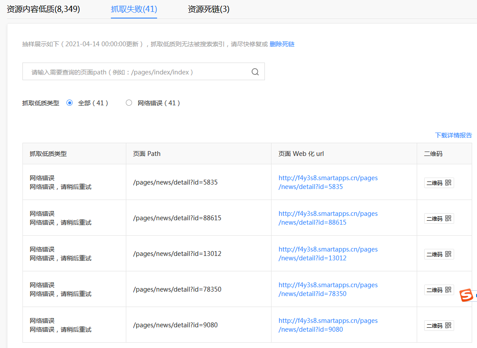Open web url for detail id=13012
Screen dimensions: 477x348
pos(328,254)
